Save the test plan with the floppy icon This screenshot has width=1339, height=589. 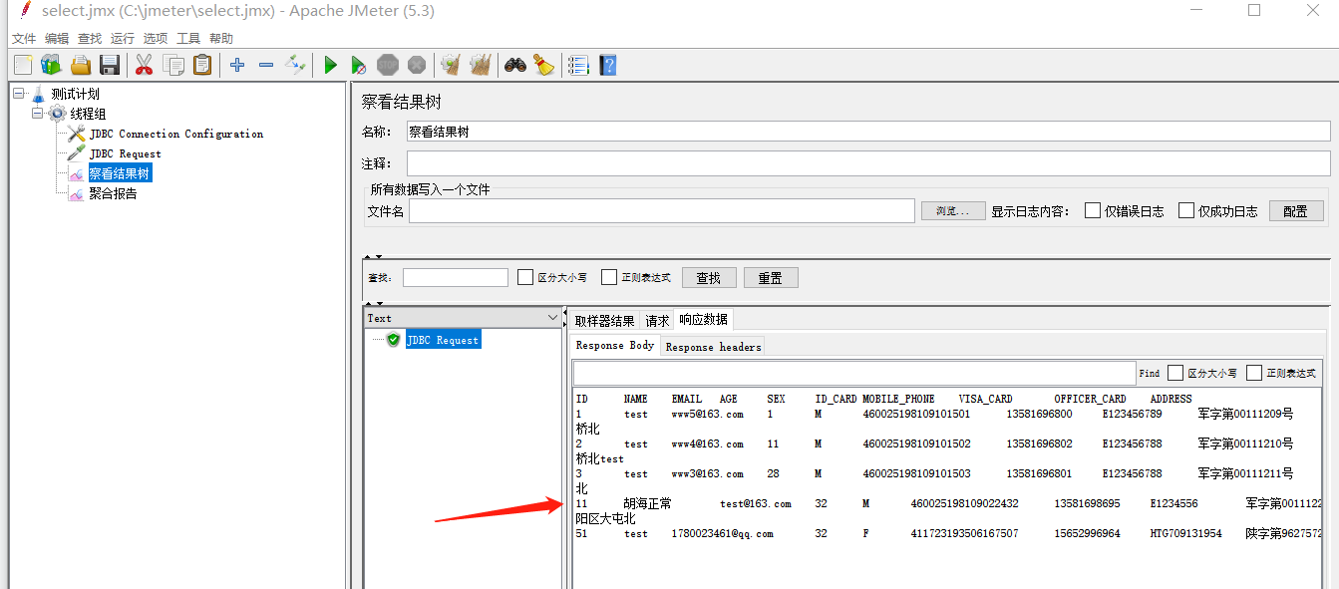click(x=110, y=65)
